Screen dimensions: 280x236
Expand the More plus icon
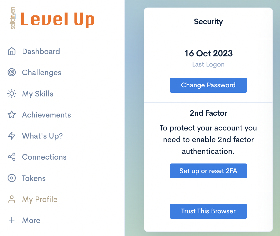click(12, 220)
